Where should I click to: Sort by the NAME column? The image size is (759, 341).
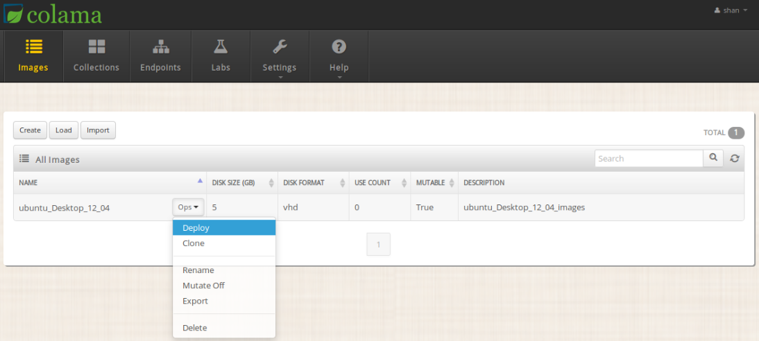pyautogui.click(x=110, y=183)
